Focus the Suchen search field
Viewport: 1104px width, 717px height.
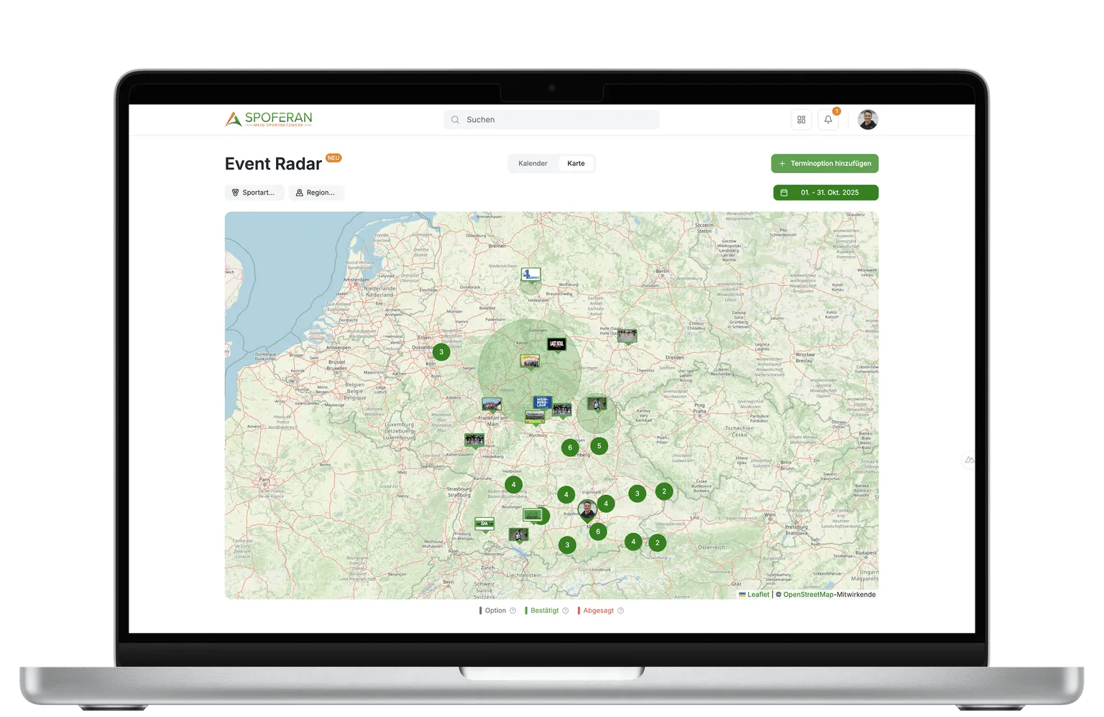tap(551, 120)
